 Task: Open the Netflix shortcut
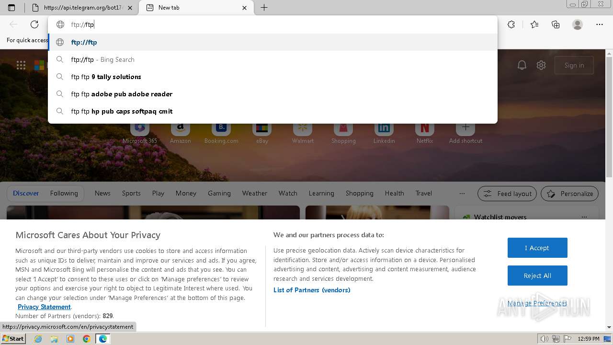(x=425, y=132)
